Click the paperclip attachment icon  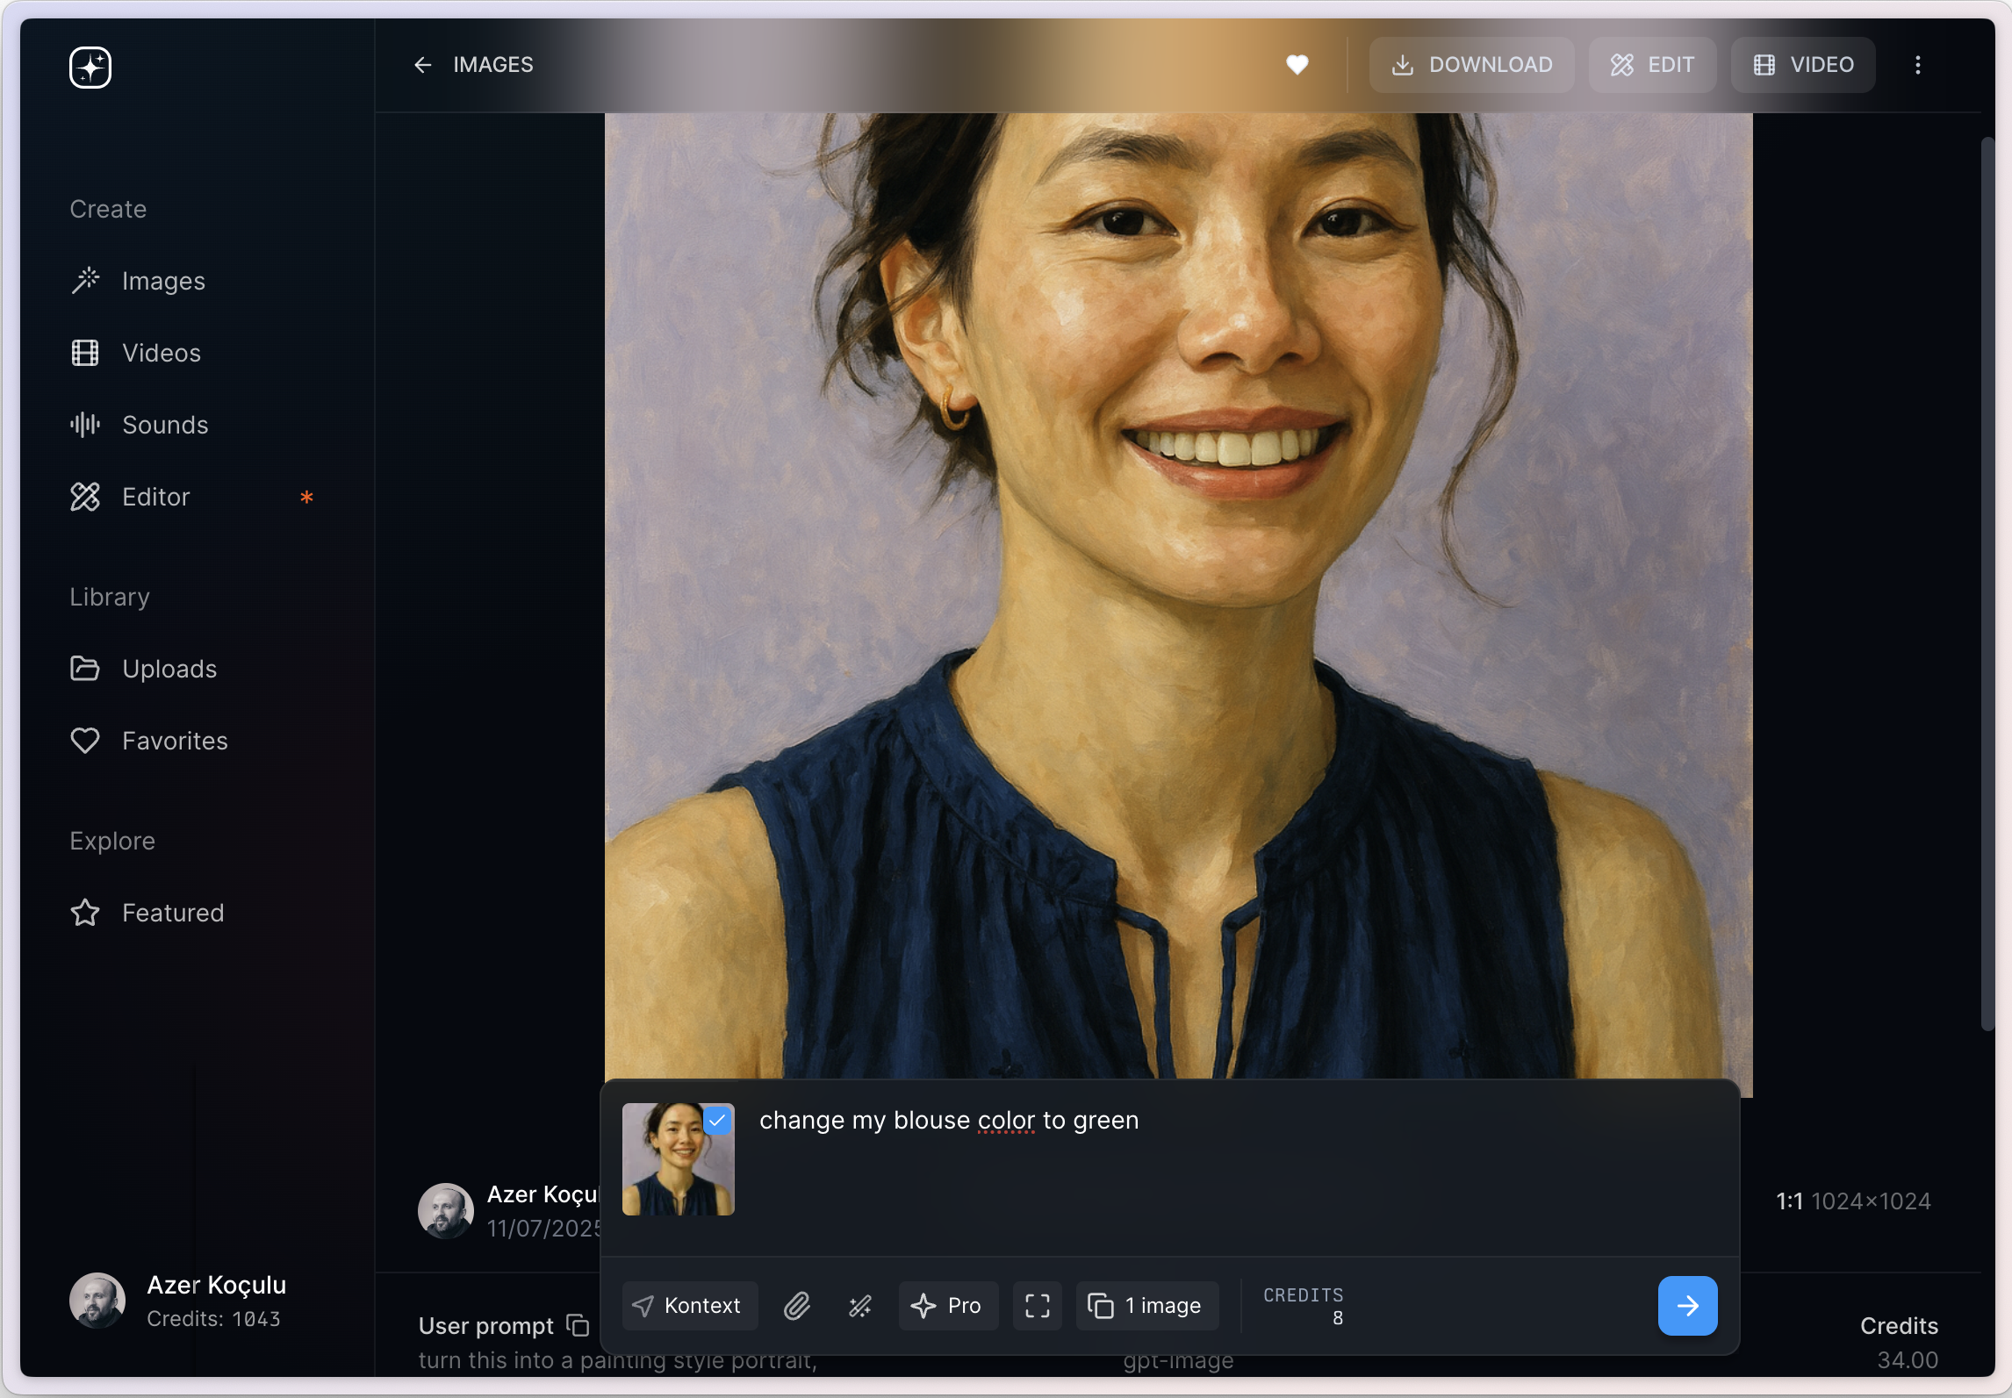(x=796, y=1306)
